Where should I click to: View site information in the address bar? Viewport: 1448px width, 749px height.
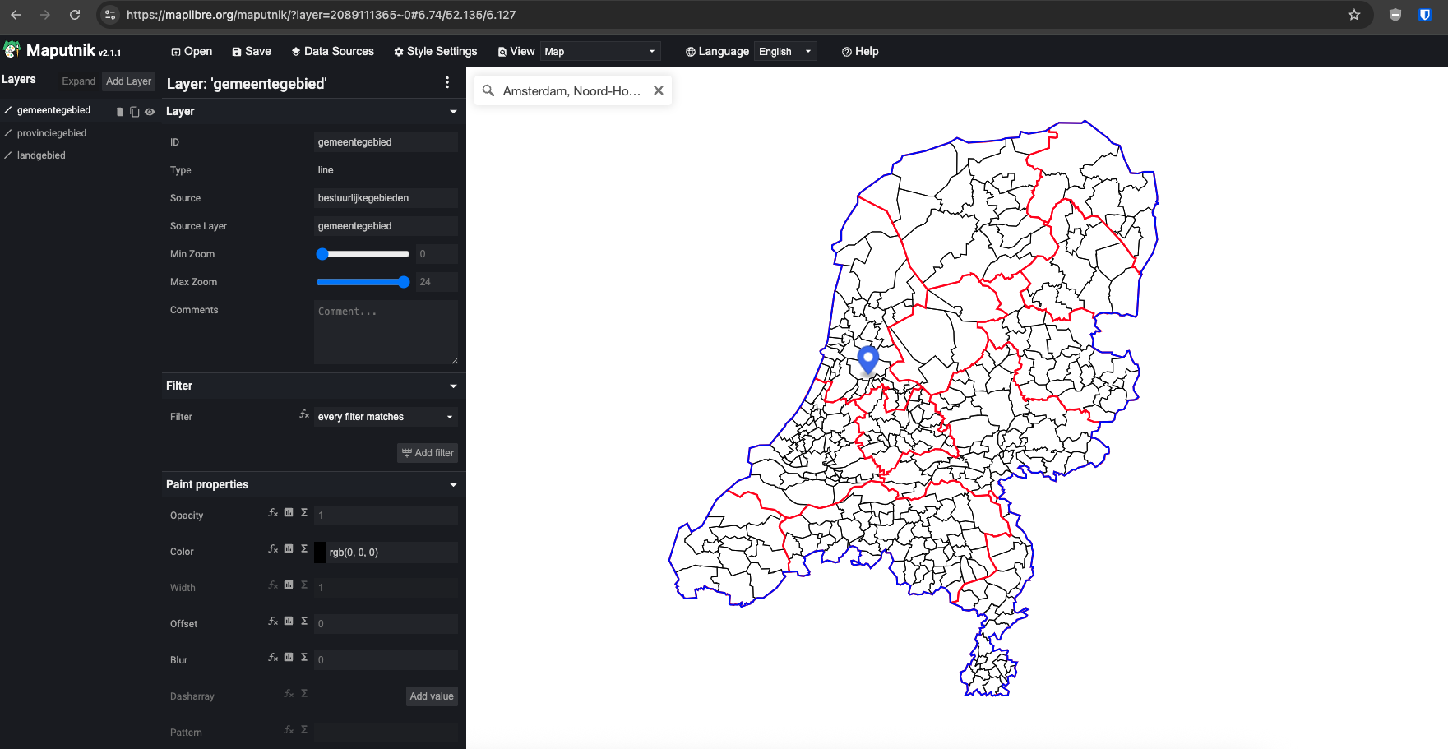110,15
